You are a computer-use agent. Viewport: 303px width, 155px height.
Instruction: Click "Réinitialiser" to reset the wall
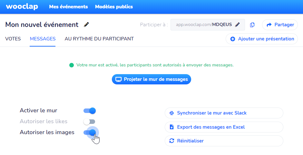(x=190, y=141)
